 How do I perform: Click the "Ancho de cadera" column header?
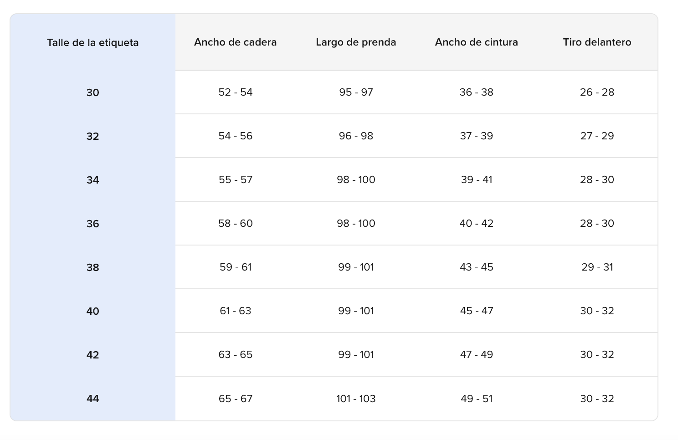(235, 42)
